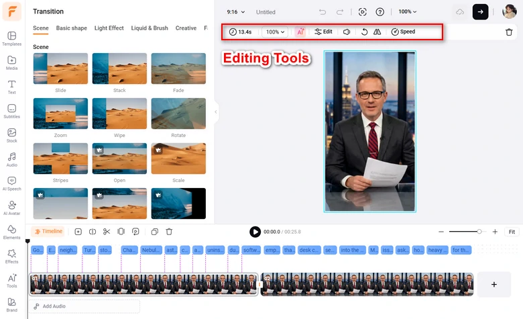Open the AI Tools sidebar panel

click(11, 281)
